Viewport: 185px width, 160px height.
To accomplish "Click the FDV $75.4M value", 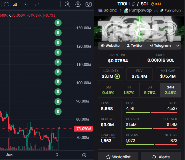I will [139, 76].
